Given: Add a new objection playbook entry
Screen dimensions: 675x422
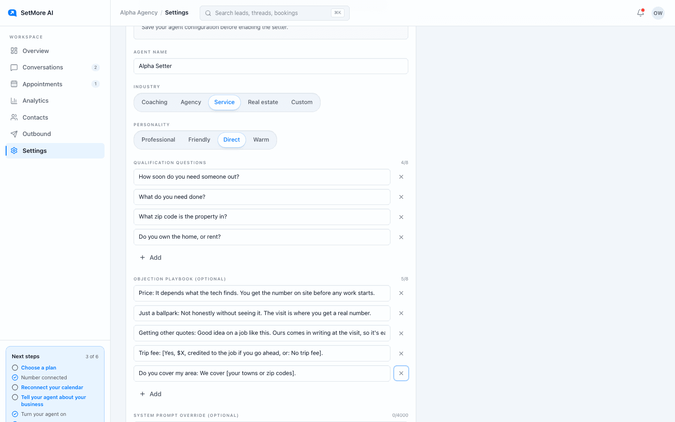Looking at the screenshot, I should point(150,394).
